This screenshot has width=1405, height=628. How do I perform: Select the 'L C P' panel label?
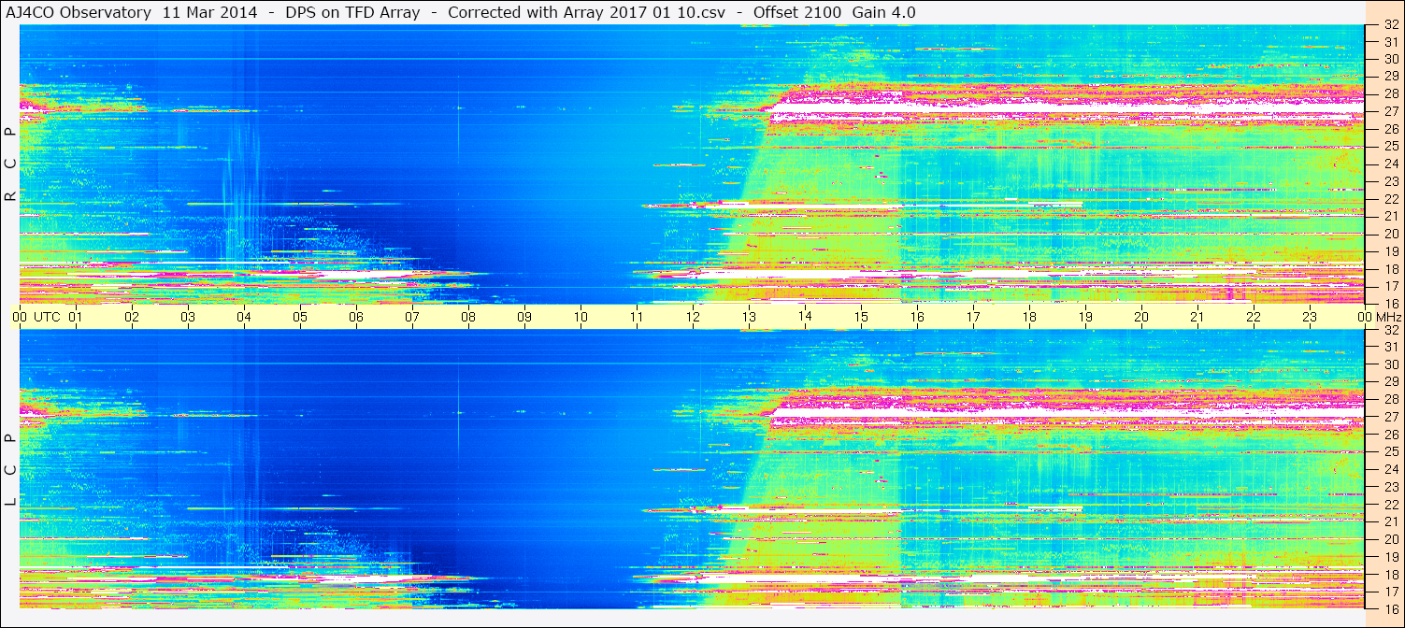click(x=10, y=470)
